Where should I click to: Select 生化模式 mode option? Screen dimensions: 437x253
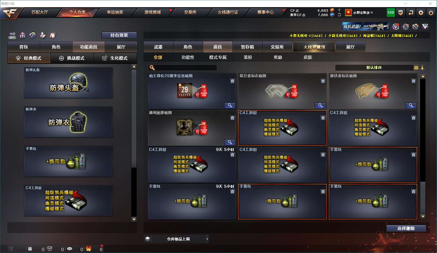pos(115,58)
